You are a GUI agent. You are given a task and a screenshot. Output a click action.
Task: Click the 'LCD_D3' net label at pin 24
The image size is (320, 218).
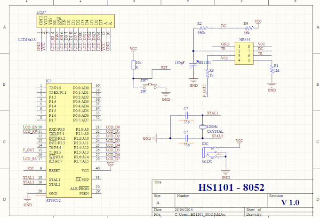click(x=112, y=141)
